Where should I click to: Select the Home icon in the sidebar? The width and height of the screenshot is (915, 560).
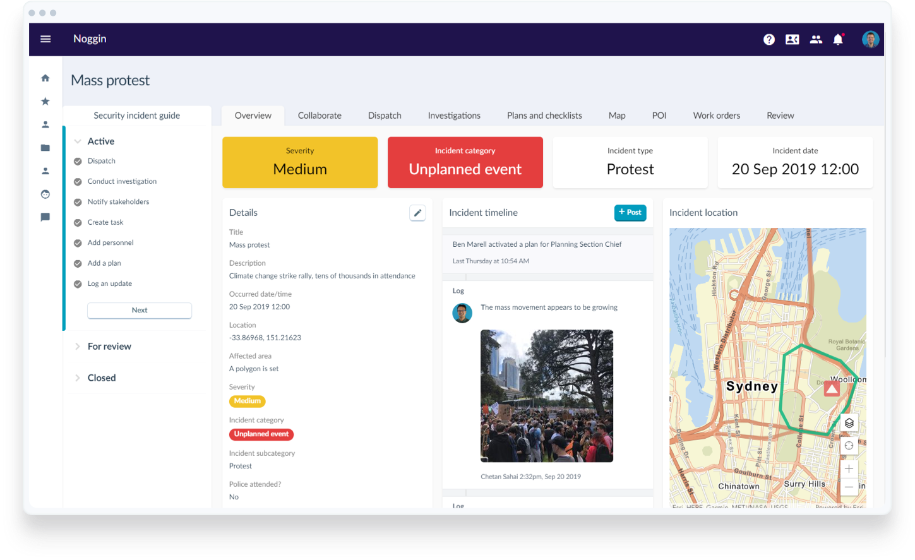click(45, 77)
